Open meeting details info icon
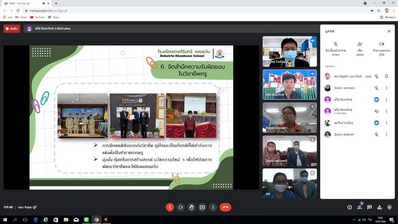The height and width of the screenshot is (224, 398). [350, 207]
